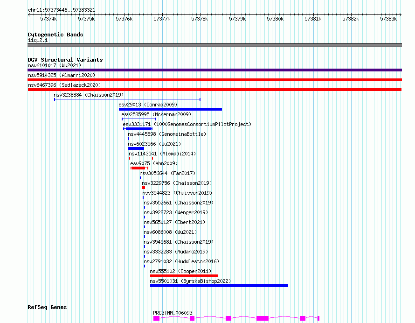Click the blue esv29013 variant bar
Image resolution: width=415 pixels, height=323 pixels.
(171, 109)
